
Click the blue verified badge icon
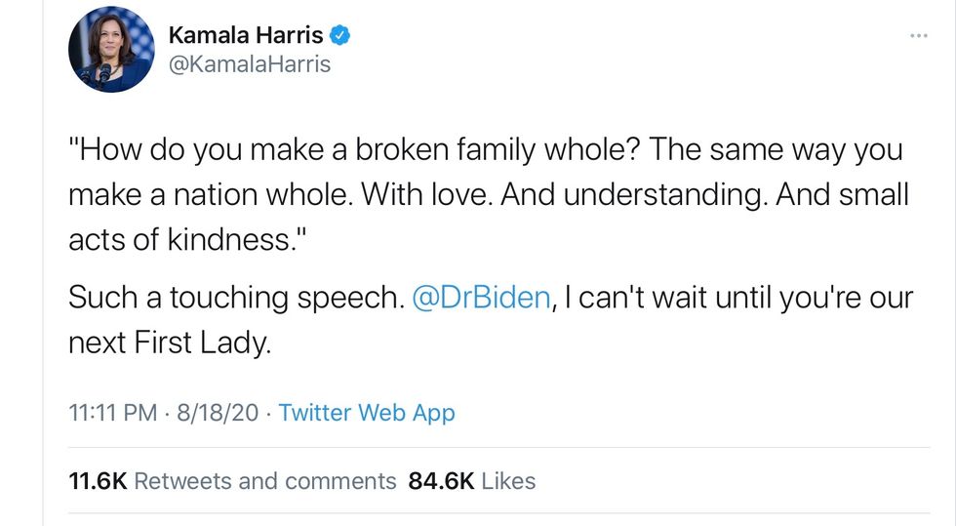pyautogui.click(x=340, y=36)
